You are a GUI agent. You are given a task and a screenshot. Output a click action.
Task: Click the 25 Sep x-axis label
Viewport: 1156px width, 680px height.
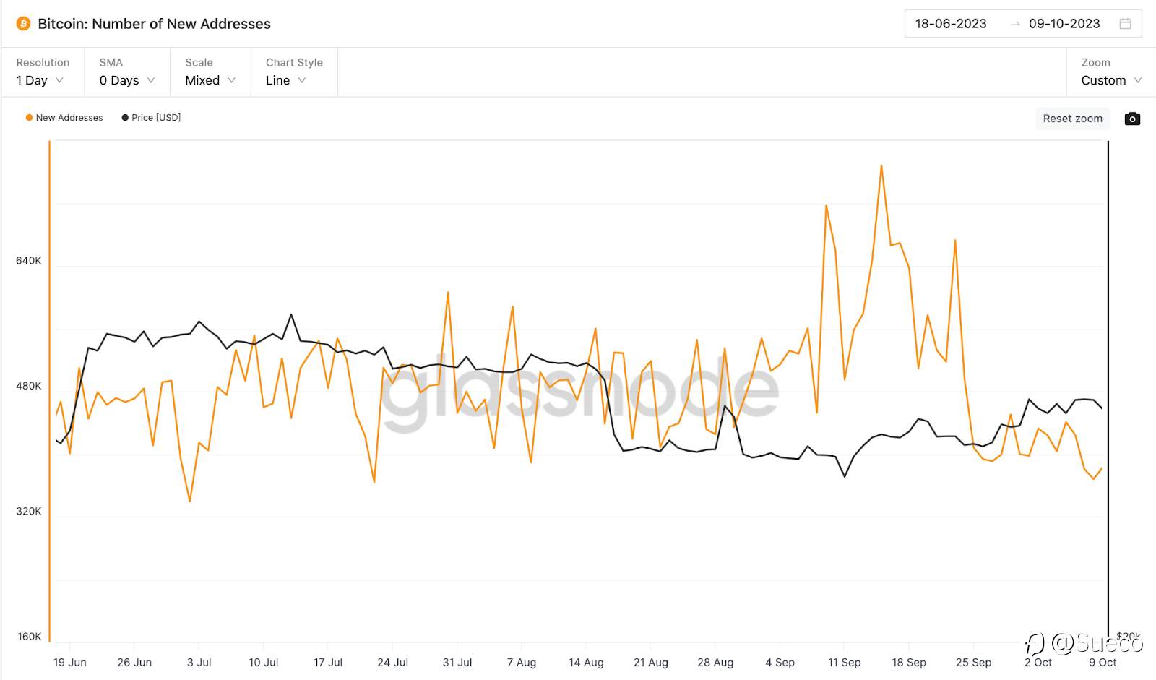(x=973, y=663)
